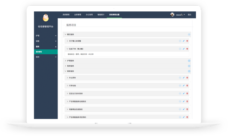This screenshot has height=136, width=228.
Task: Click the plus icon on 外出用车 row
Action: (180, 78)
